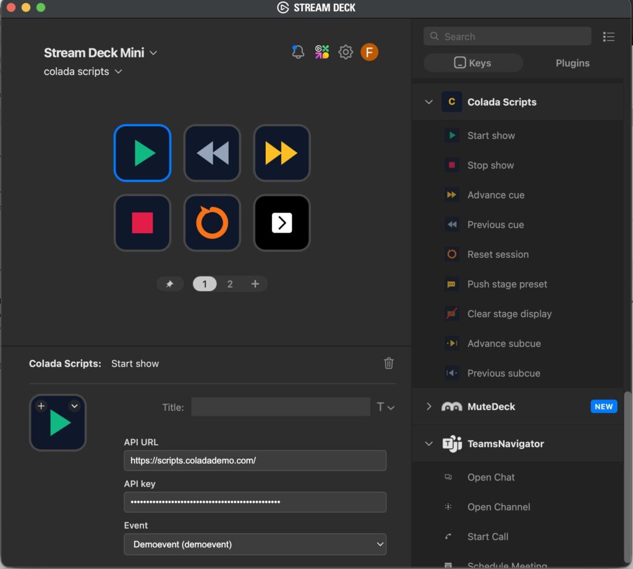Go to page 1
This screenshot has width=633, height=569.
pyautogui.click(x=205, y=284)
